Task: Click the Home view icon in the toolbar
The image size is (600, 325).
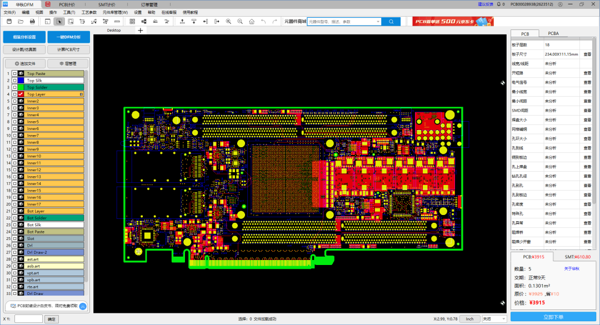Action: [x=252, y=21]
